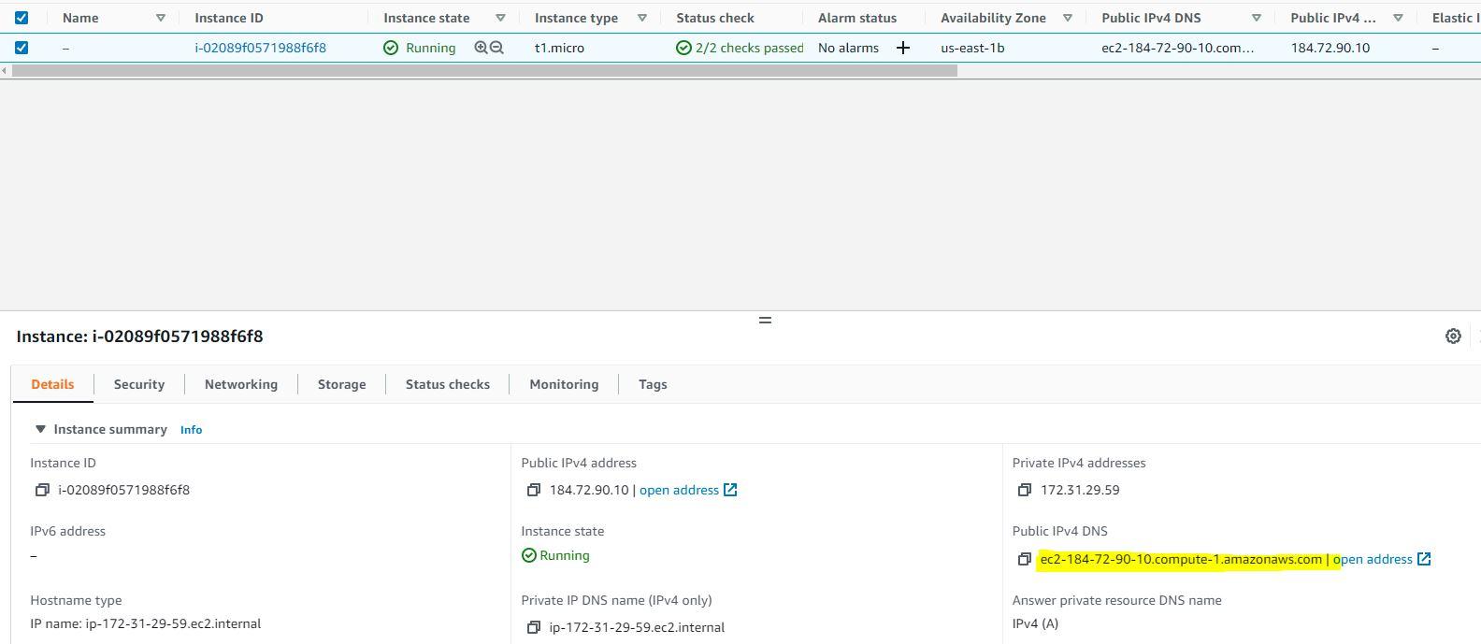The image size is (1481, 644).
Task: Click the zoom-in icon beside Running state
Action: (x=481, y=48)
